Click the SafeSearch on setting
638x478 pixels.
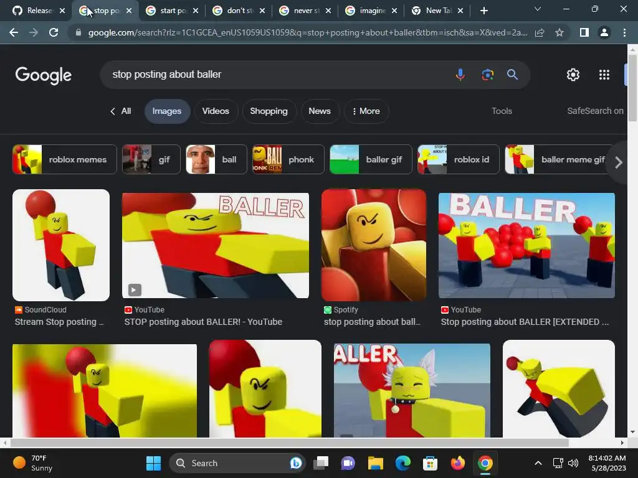click(595, 111)
